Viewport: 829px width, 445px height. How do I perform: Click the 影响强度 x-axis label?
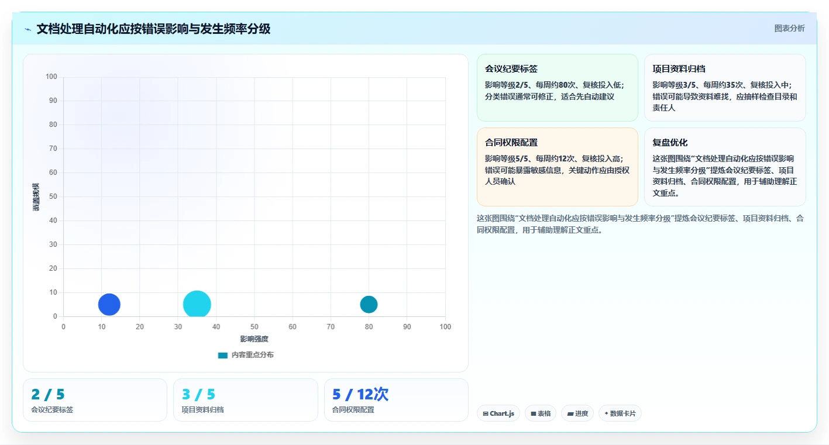tap(254, 339)
